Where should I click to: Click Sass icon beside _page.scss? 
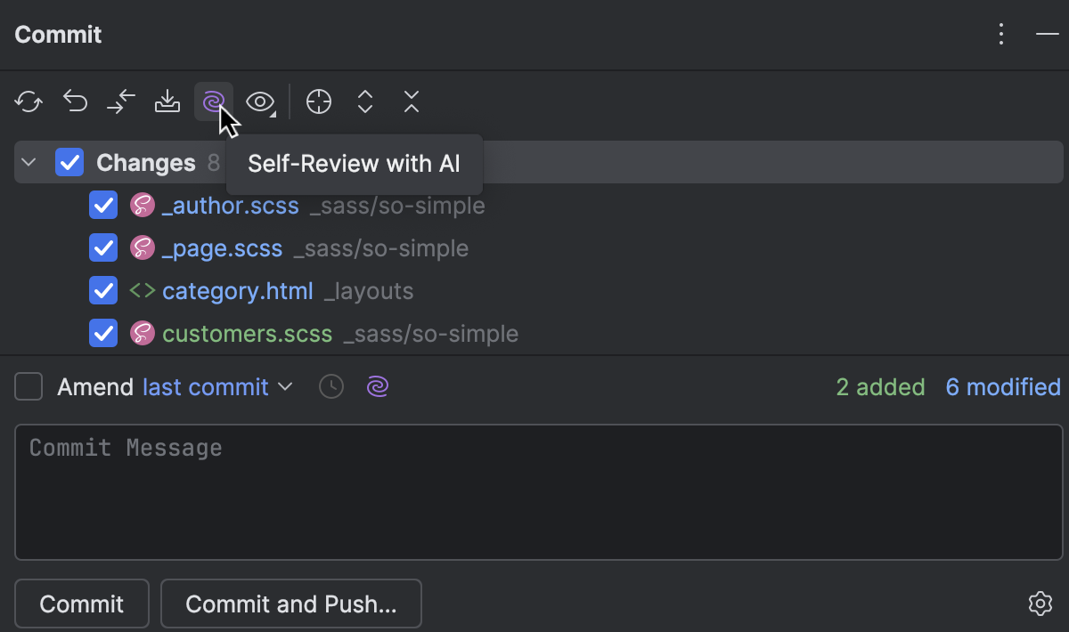point(143,248)
